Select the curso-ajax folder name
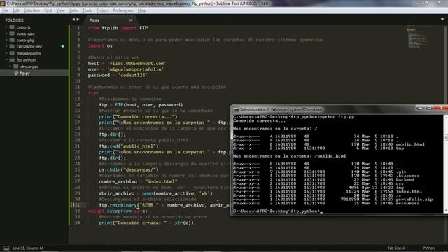The image size is (448, 252). click(x=25, y=34)
